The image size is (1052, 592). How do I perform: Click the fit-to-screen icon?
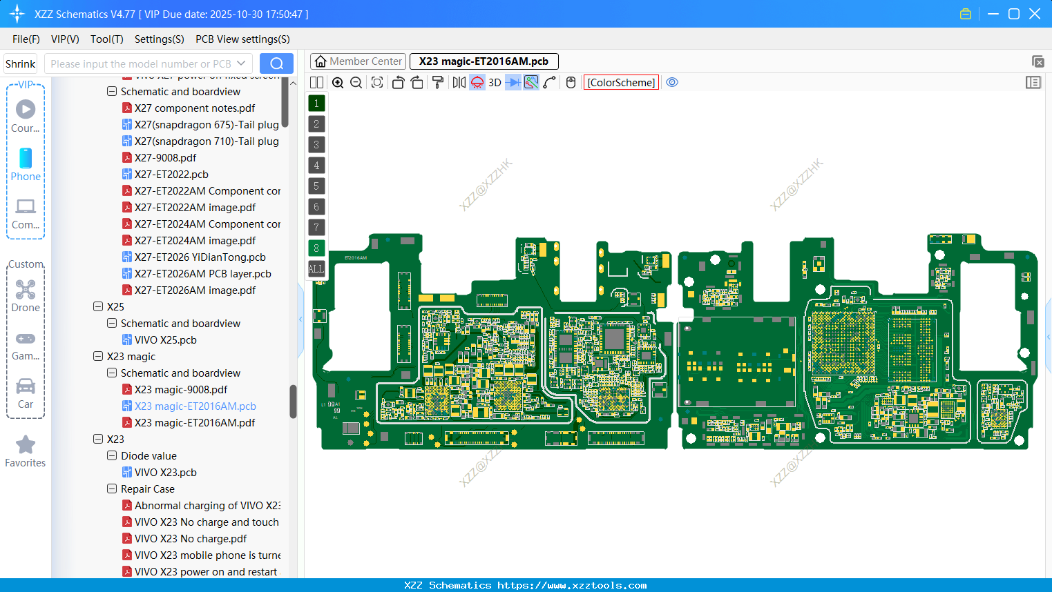[x=377, y=83]
